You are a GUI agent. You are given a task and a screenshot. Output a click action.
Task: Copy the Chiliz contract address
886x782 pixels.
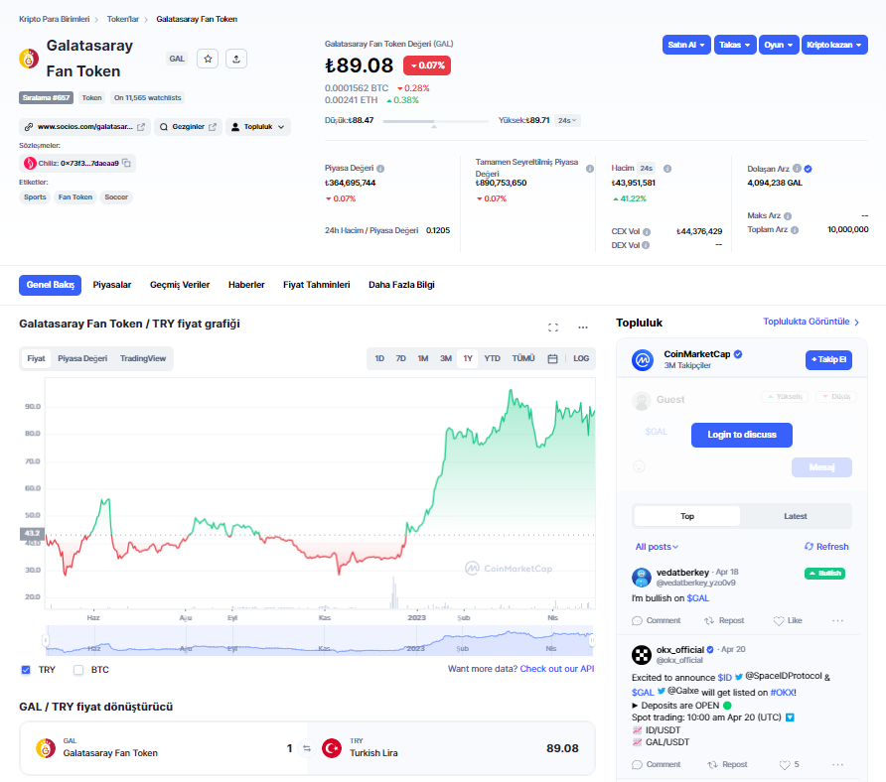tap(127, 163)
